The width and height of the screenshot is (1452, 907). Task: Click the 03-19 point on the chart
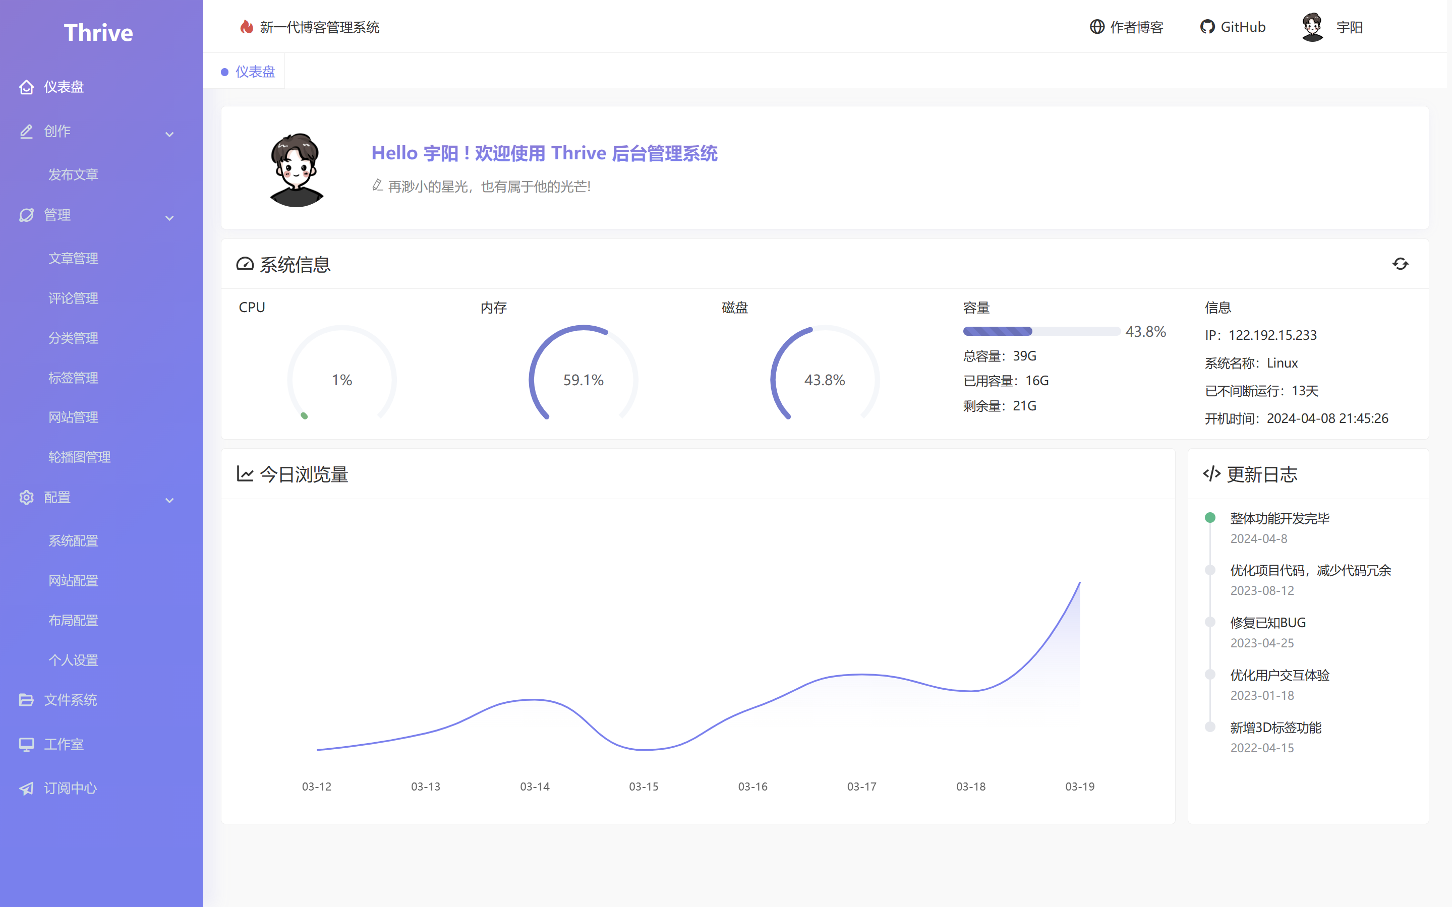[x=1079, y=582]
